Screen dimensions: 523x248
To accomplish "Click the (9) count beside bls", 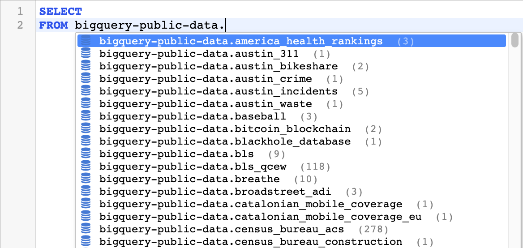I will (x=277, y=154).
